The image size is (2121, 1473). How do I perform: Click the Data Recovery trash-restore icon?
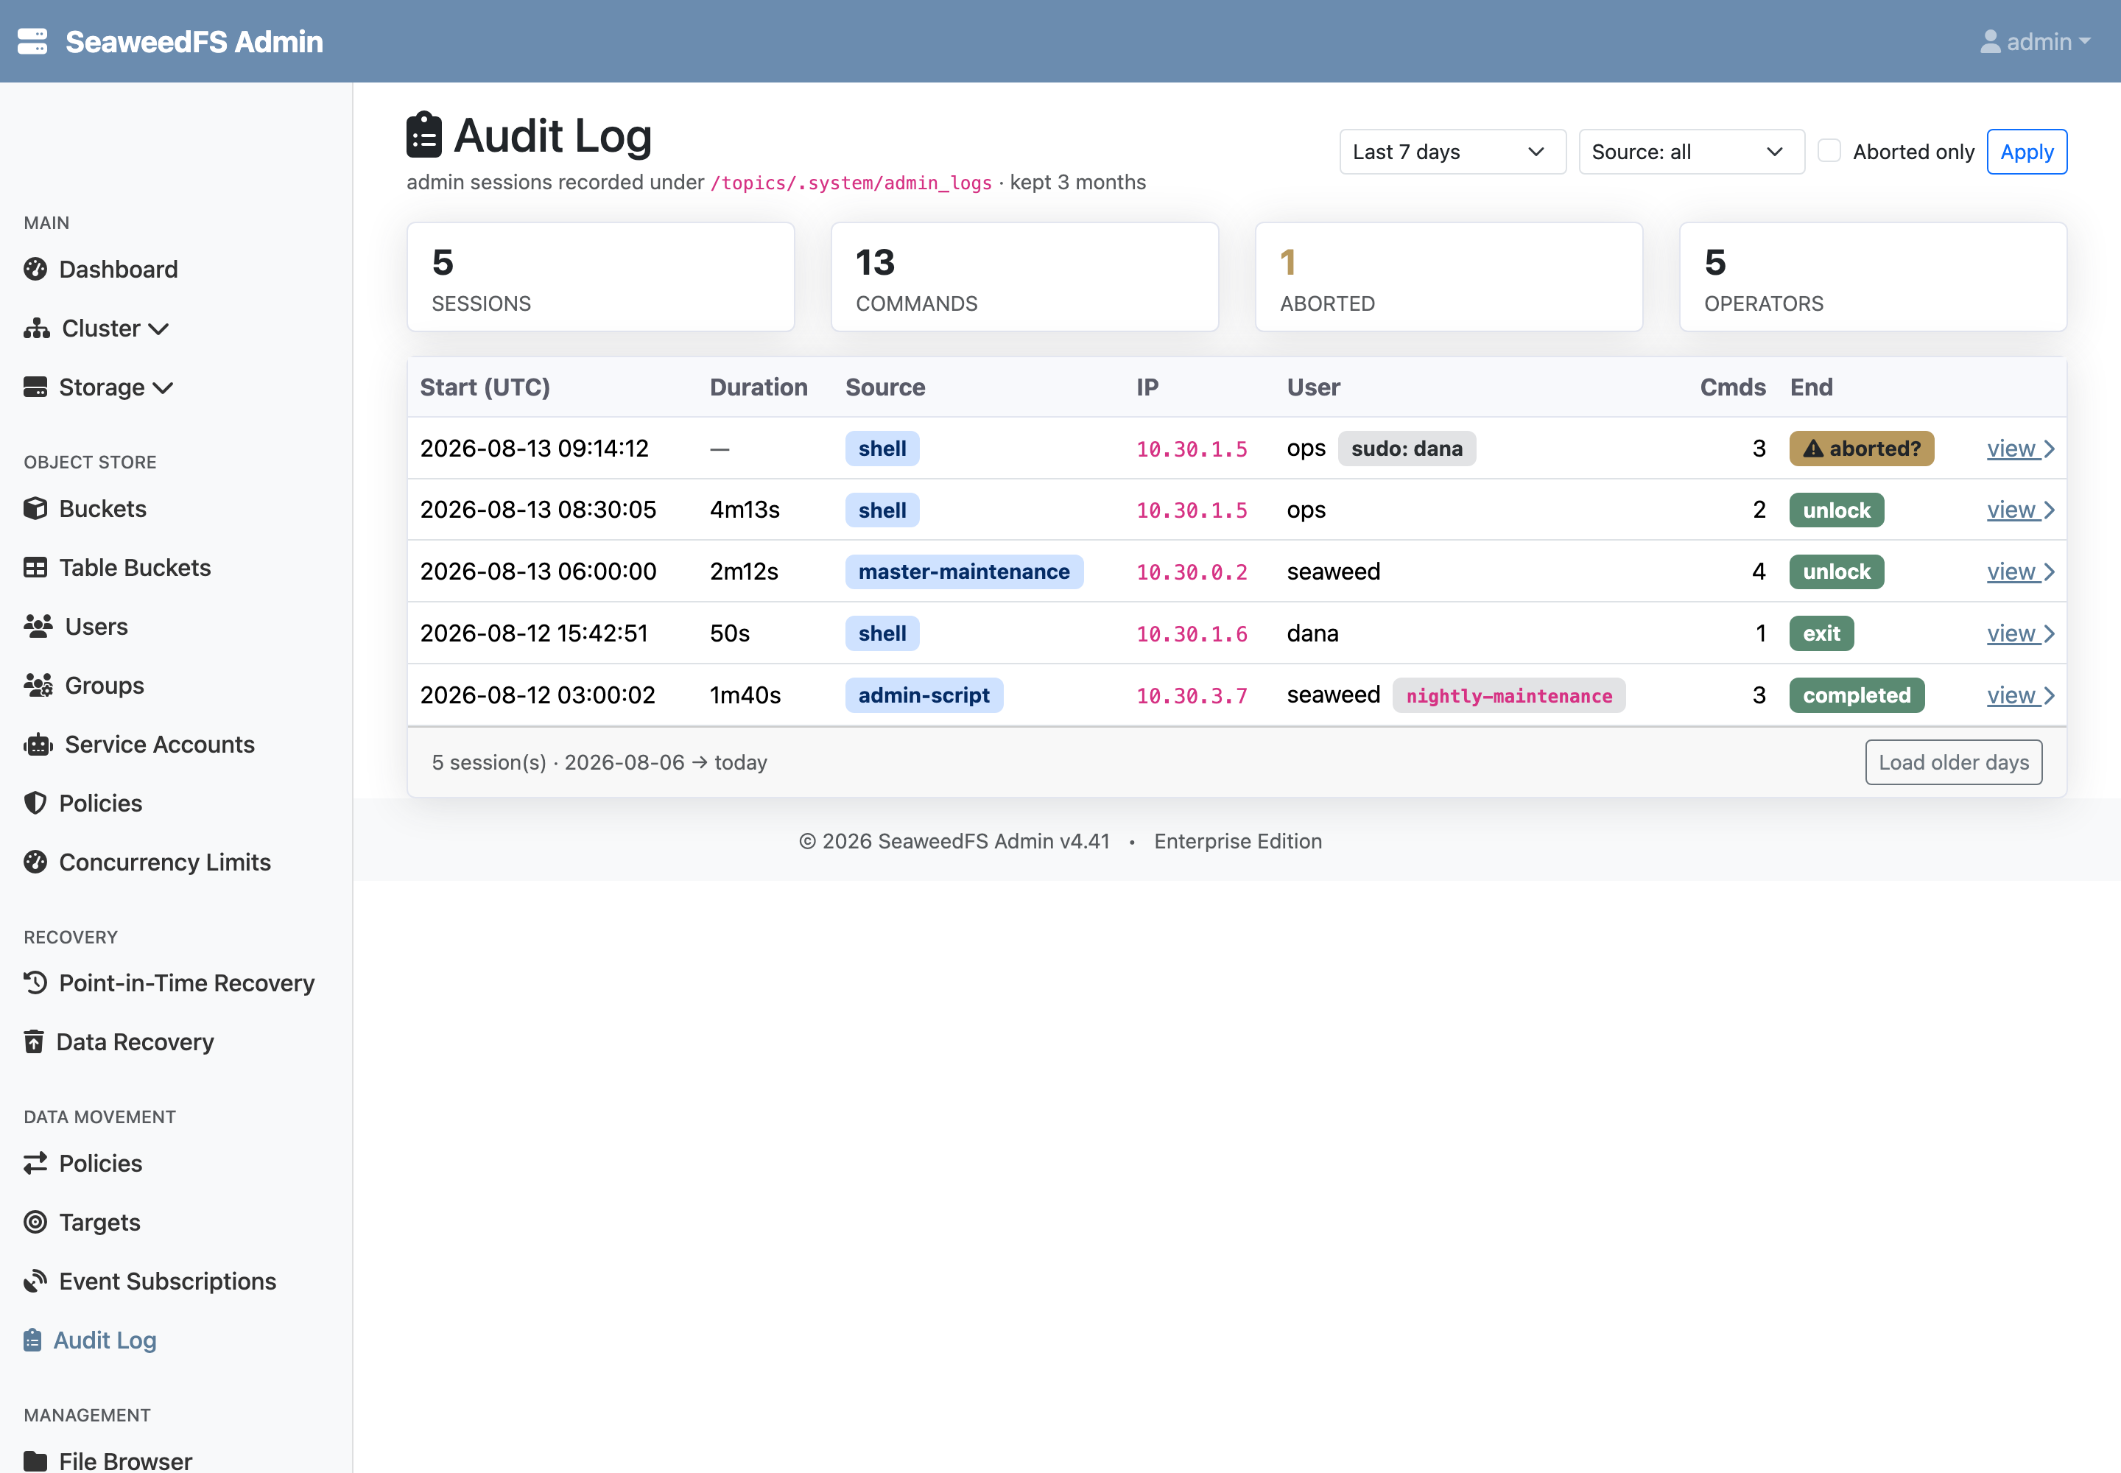pyautogui.click(x=34, y=1042)
